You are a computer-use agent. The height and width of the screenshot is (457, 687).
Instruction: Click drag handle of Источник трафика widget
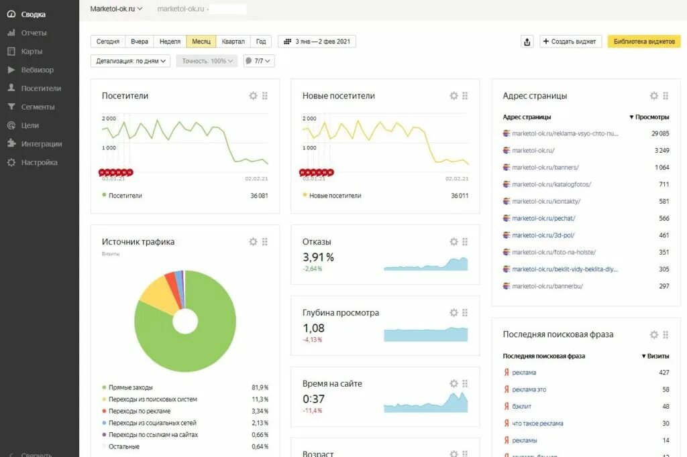click(264, 242)
